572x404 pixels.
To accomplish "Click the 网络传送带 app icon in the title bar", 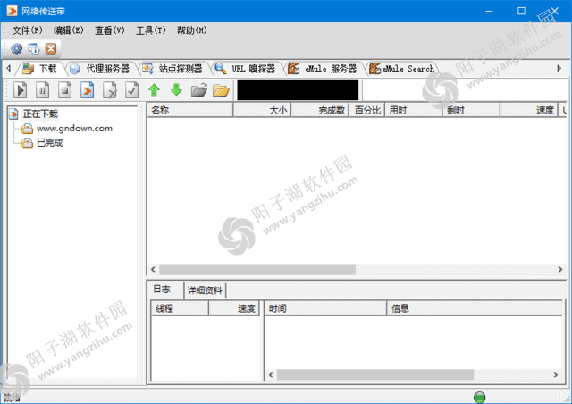I will click(x=12, y=11).
